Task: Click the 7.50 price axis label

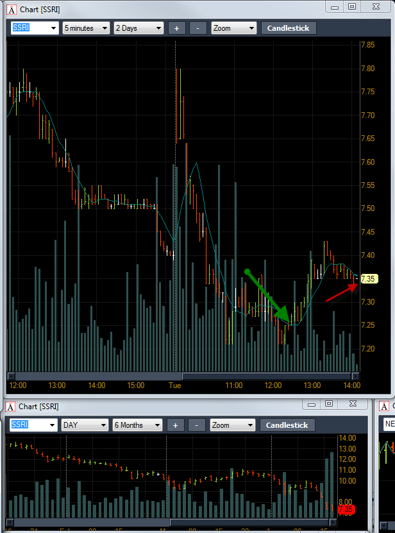Action: 368,208
